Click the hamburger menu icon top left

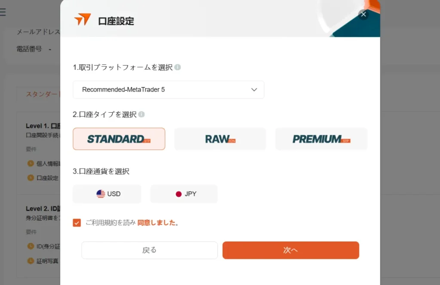[x=3, y=12]
